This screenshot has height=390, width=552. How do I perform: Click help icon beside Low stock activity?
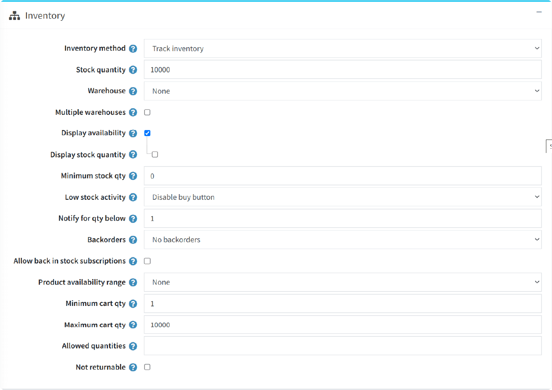click(133, 197)
